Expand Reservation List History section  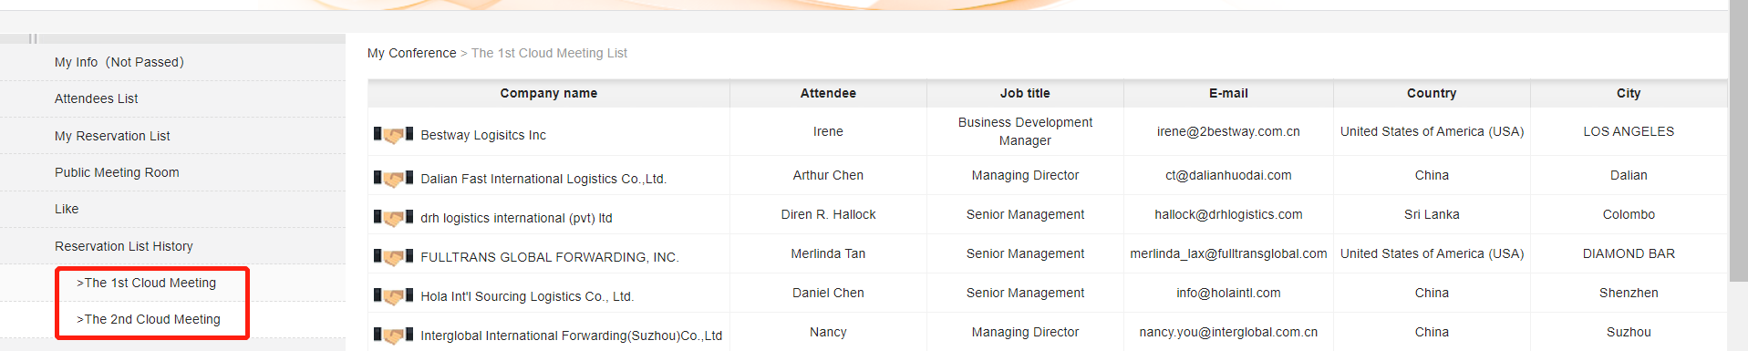pos(124,246)
